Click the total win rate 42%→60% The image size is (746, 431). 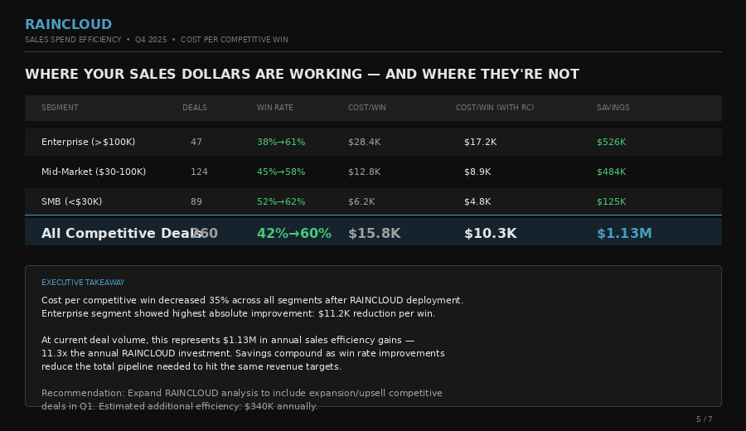(294, 233)
